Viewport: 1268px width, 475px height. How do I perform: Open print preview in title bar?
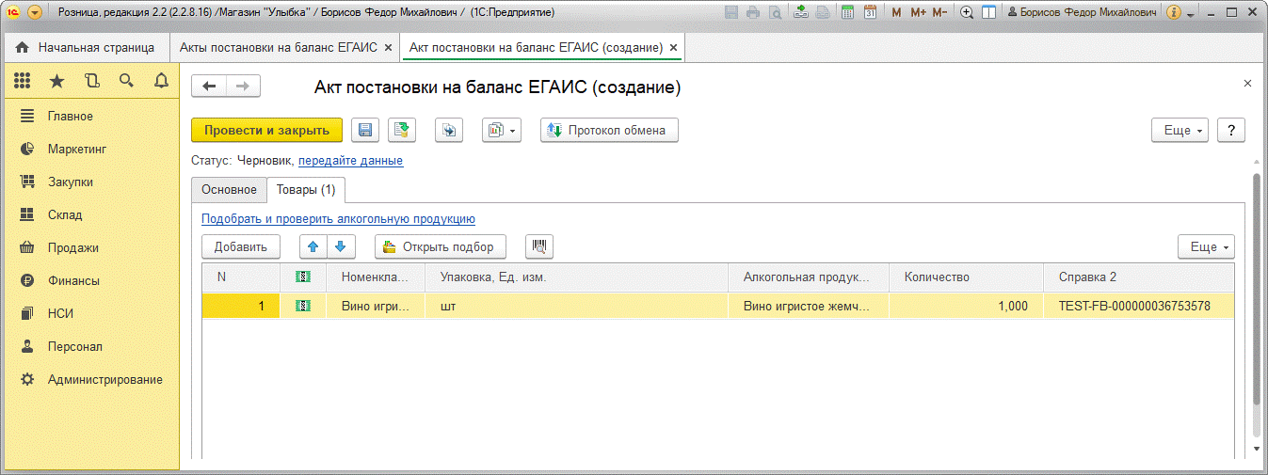[774, 12]
